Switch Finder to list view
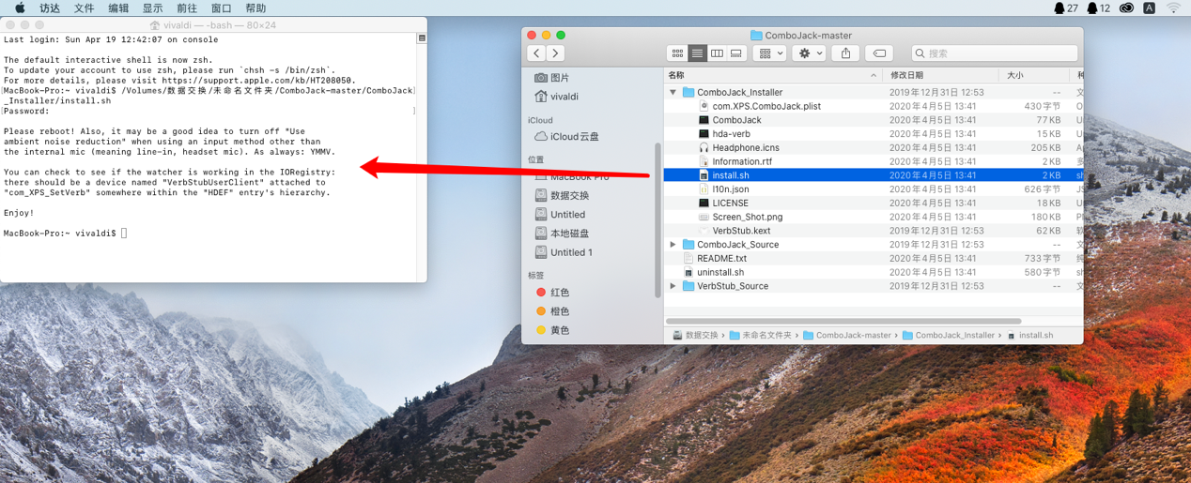Image resolution: width=1191 pixels, height=483 pixels. click(x=697, y=53)
